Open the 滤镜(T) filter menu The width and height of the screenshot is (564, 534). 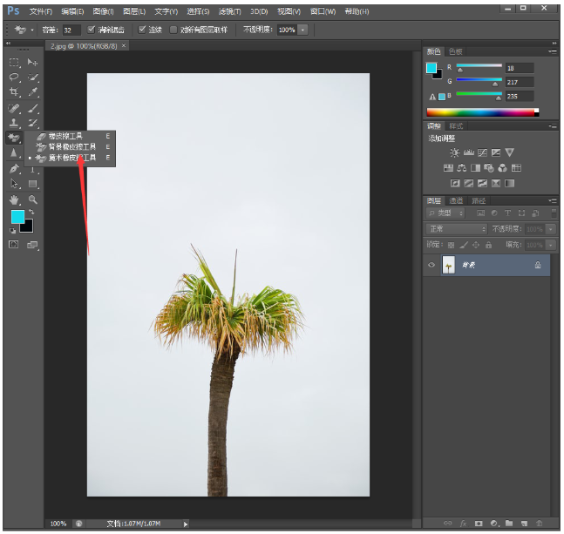(x=230, y=11)
